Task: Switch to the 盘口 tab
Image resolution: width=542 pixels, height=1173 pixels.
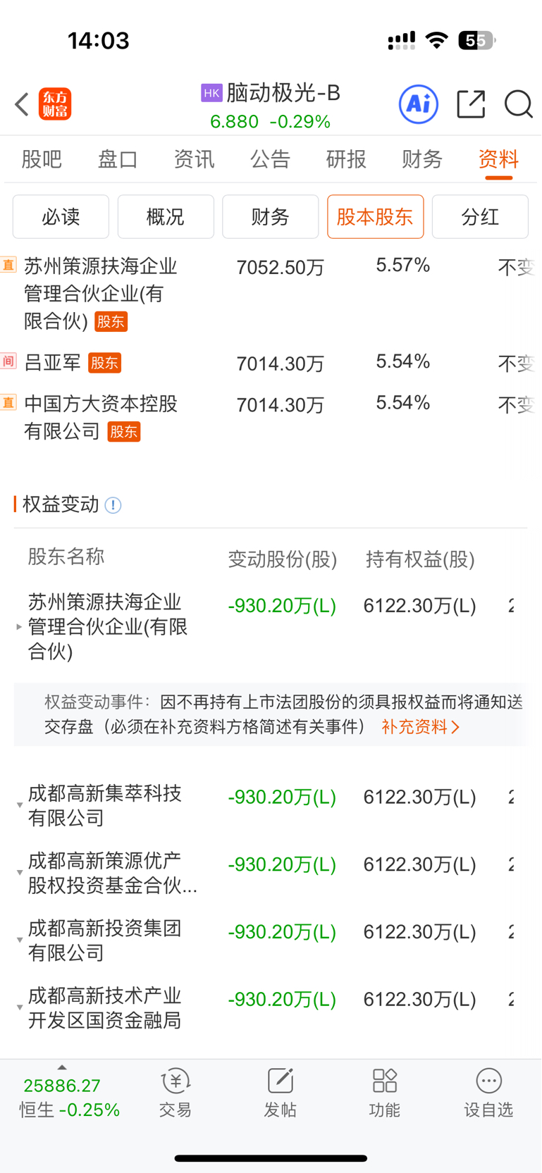Action: coord(118,159)
